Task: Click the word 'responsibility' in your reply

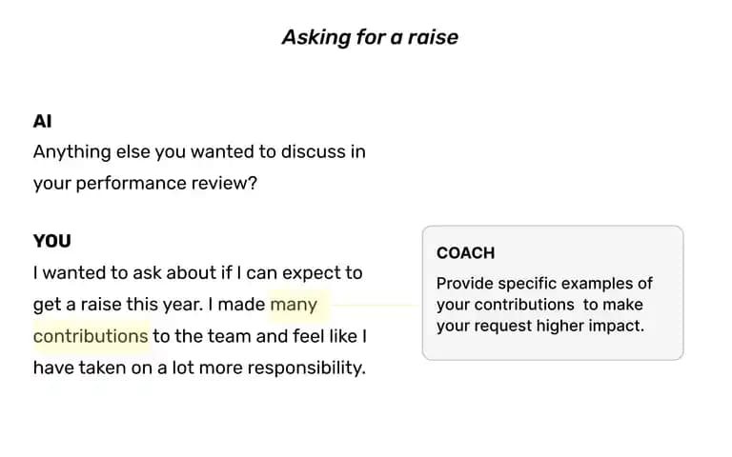Action: (306, 368)
